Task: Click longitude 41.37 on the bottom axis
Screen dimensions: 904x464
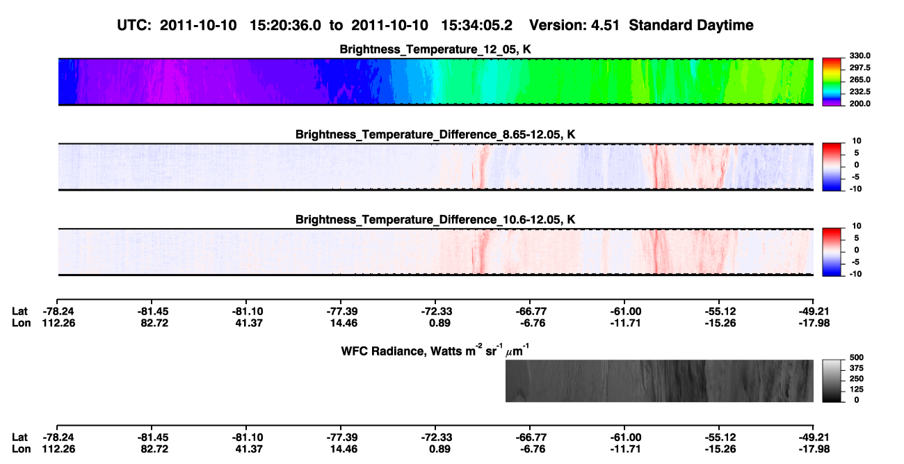Action: coord(246,448)
